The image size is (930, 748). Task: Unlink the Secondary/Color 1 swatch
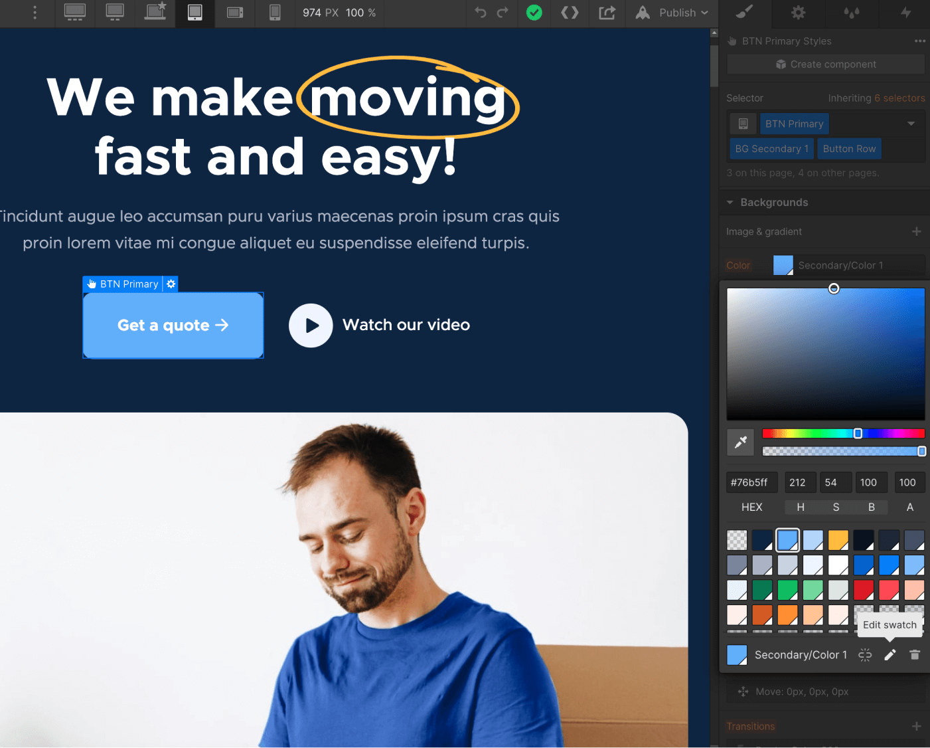pos(865,654)
